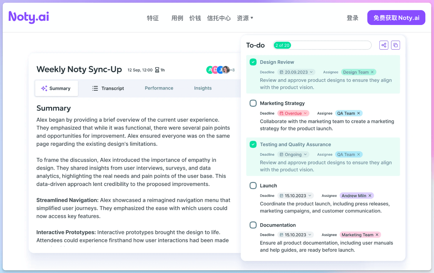Click the pink 'D' participant avatar
The height and width of the screenshot is (273, 434).
215,70
